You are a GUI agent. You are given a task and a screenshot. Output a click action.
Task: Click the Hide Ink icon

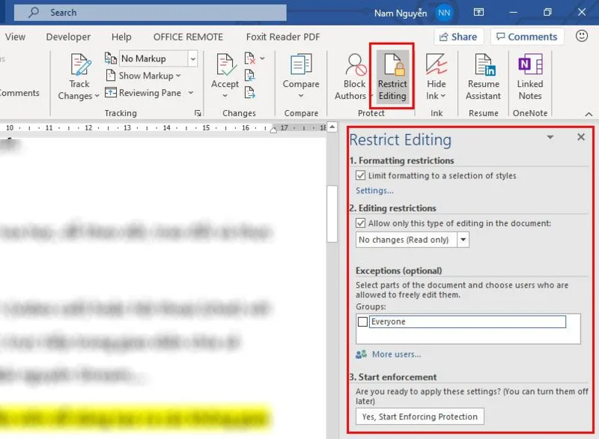tap(437, 64)
